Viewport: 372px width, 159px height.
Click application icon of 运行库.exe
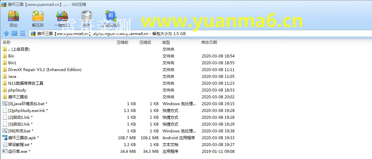point(5,152)
